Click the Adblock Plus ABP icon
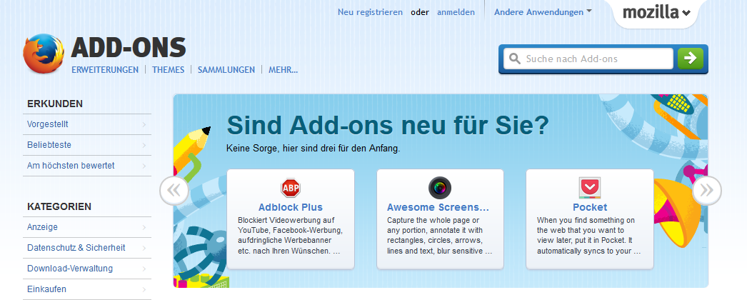The width and height of the screenshot is (747, 300). coord(291,188)
